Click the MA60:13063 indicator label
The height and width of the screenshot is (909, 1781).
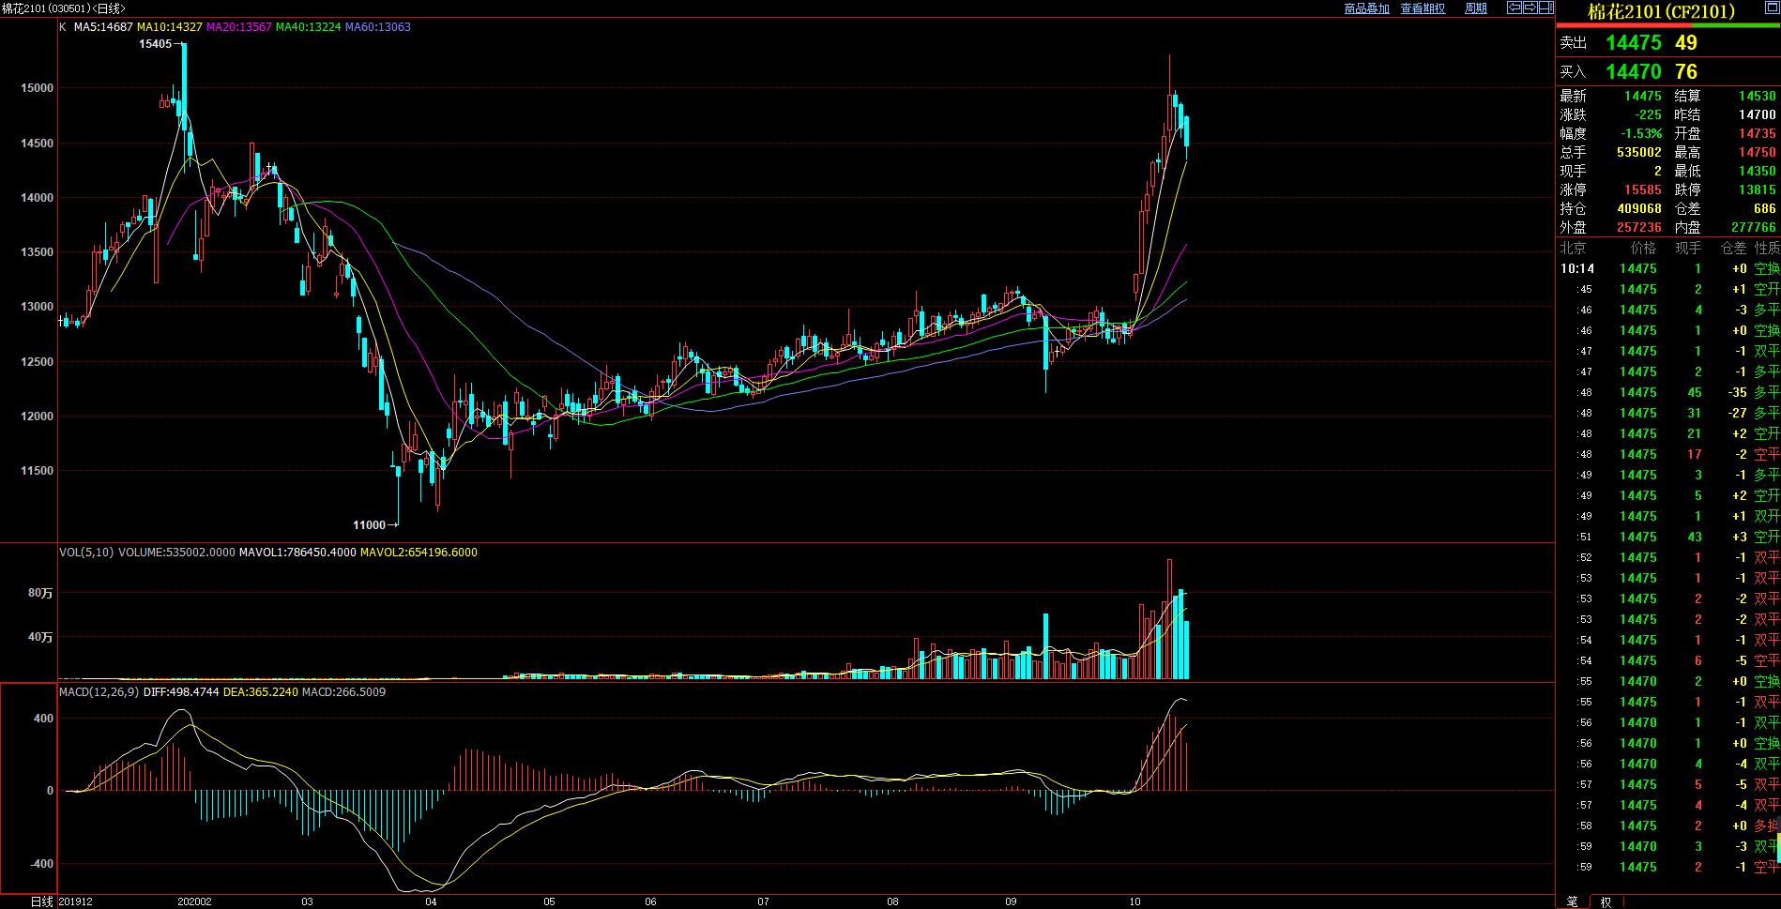378,27
